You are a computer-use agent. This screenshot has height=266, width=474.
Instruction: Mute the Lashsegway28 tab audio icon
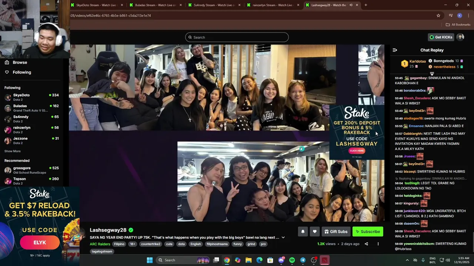tap(351, 5)
